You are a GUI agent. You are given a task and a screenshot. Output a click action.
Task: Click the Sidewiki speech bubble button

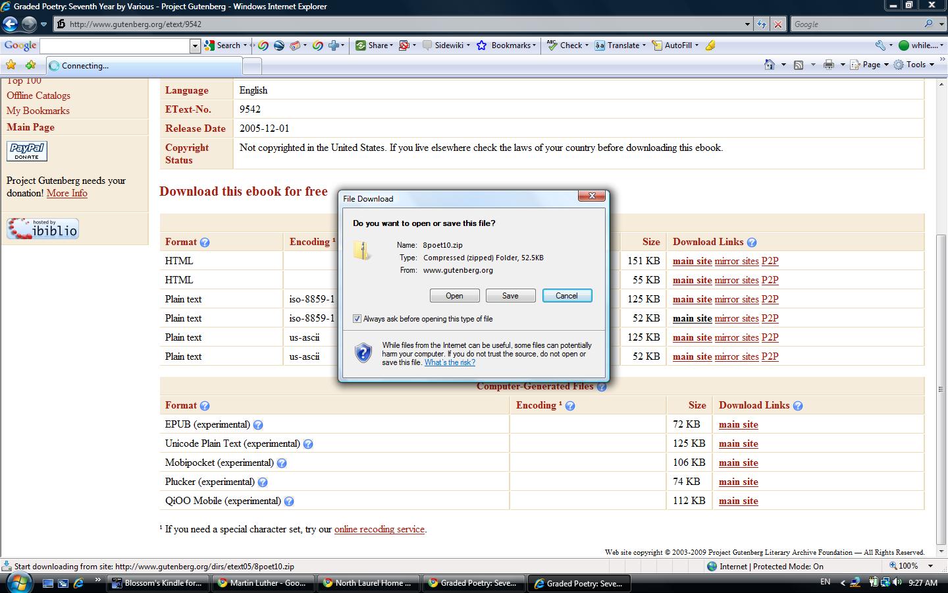(446, 45)
